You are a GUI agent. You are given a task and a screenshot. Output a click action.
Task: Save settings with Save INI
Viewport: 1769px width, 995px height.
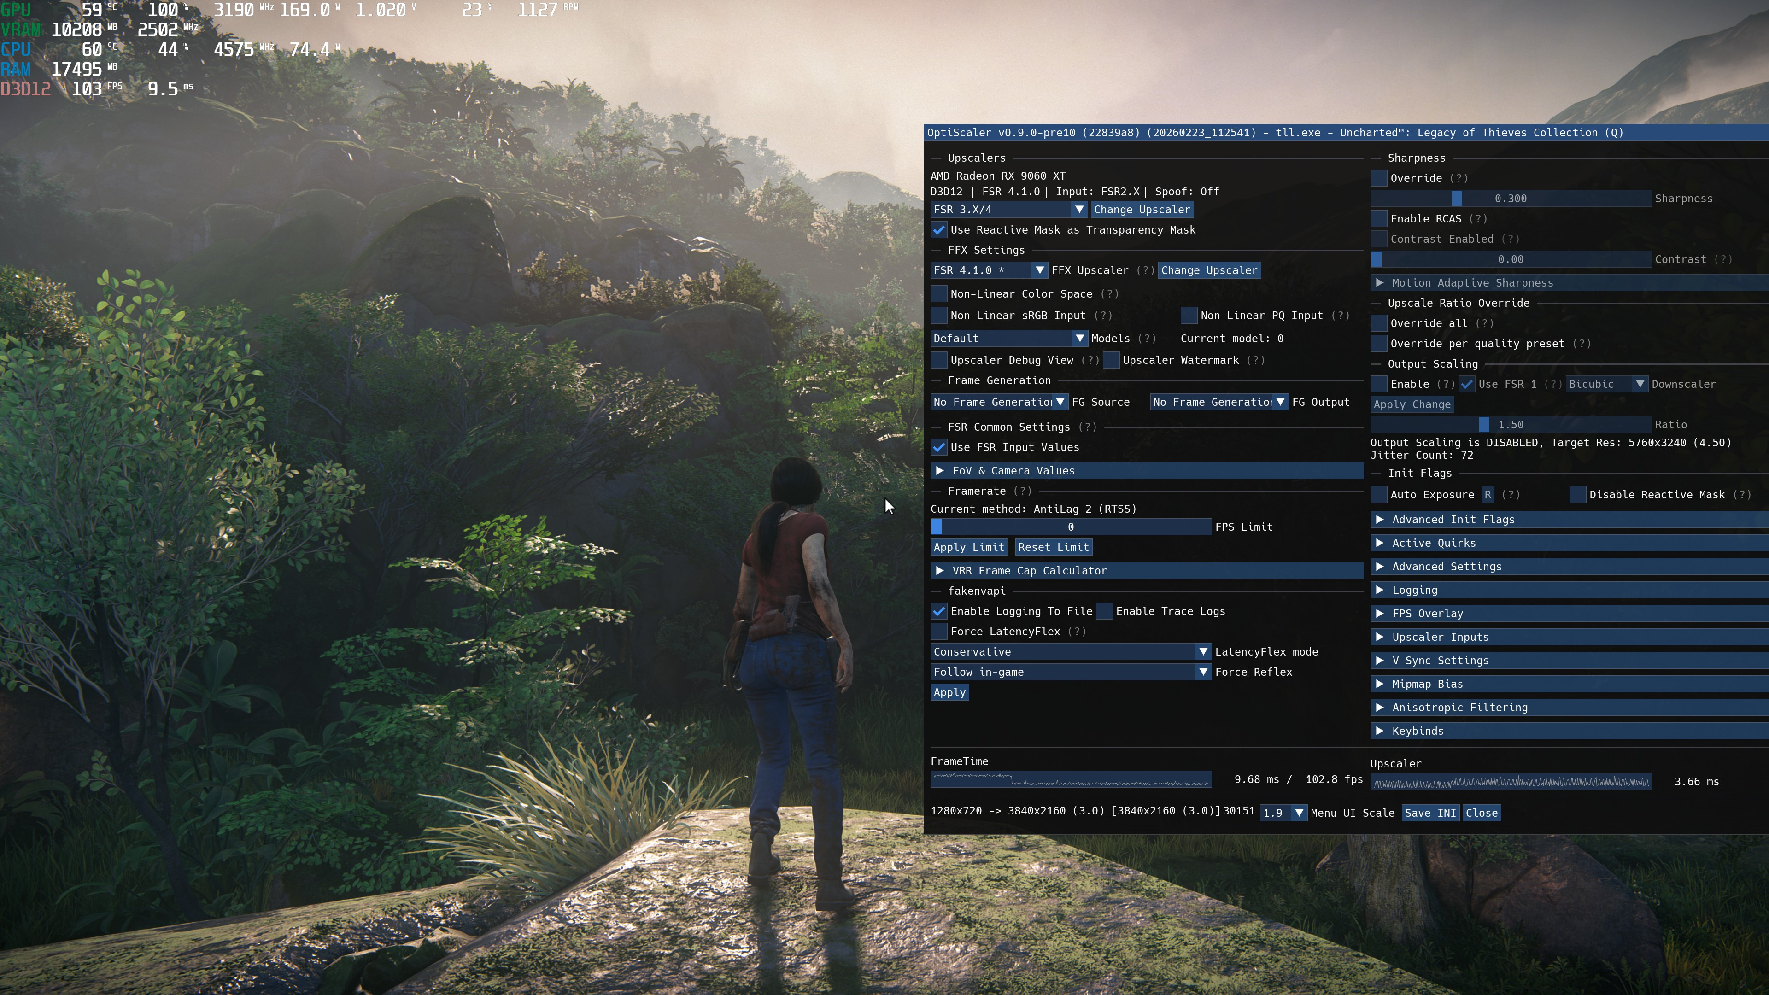click(x=1430, y=813)
